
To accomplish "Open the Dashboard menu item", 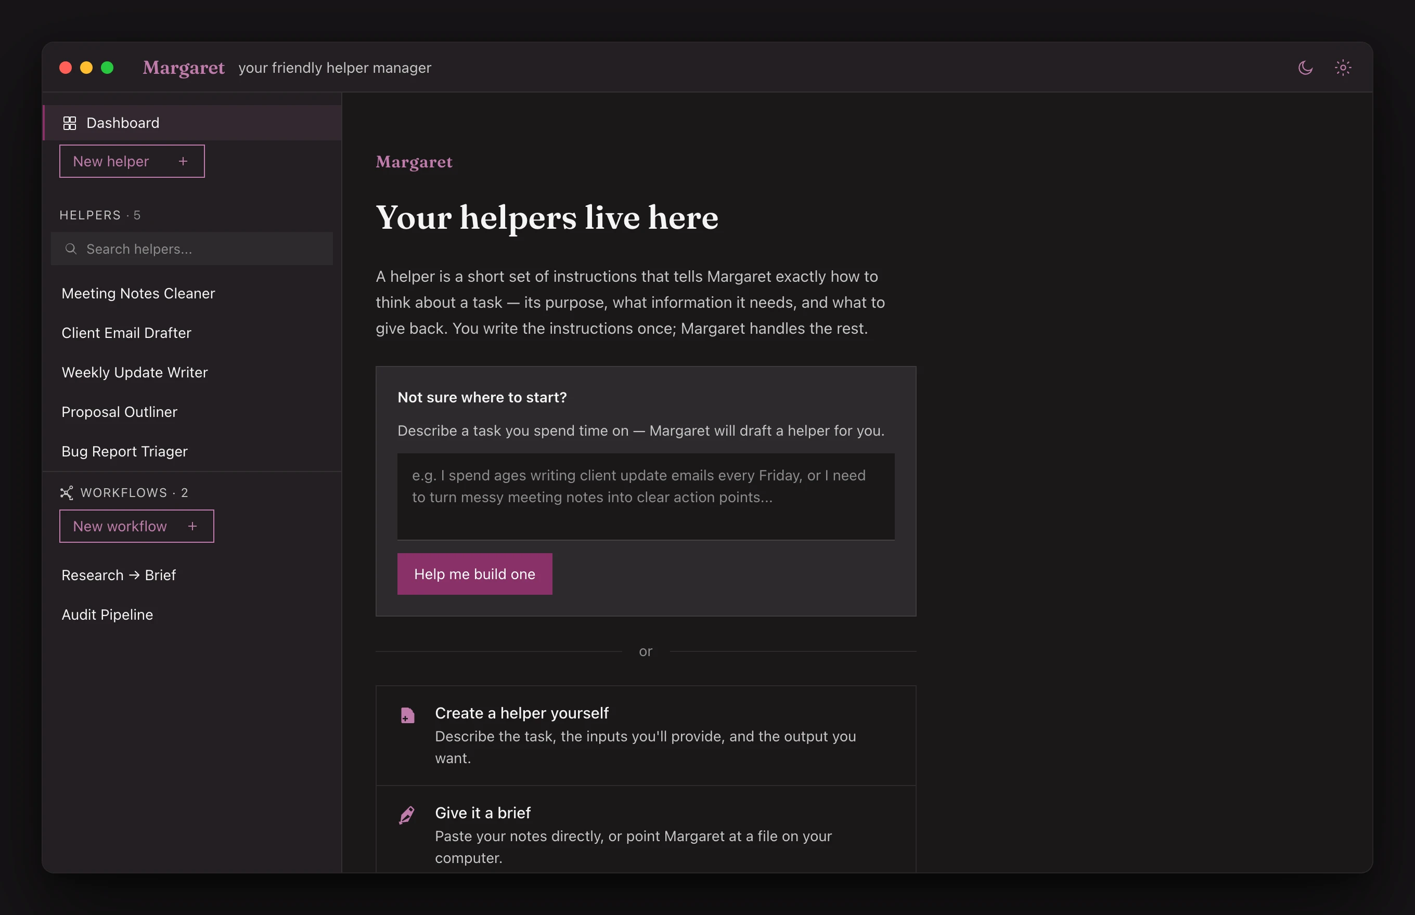I will pos(192,123).
